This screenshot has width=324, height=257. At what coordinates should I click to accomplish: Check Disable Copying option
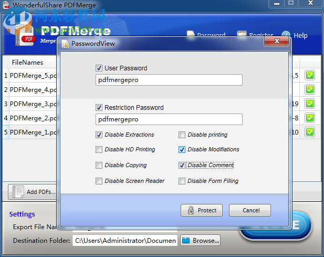pyautogui.click(x=99, y=165)
